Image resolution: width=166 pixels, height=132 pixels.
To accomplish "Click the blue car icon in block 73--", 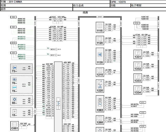I will (14, 67).
